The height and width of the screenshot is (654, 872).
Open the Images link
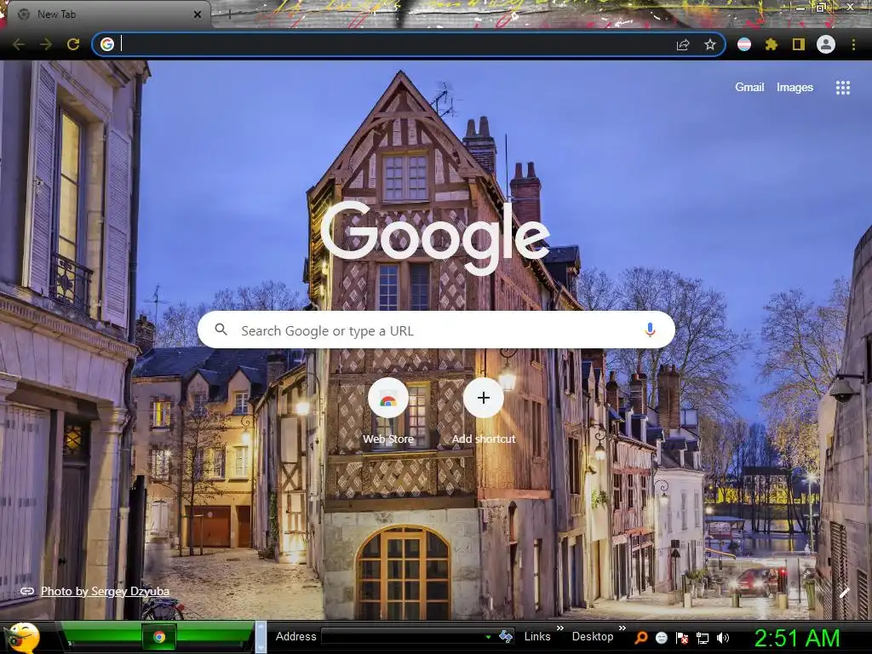795,88
